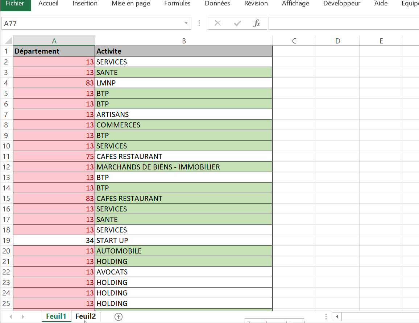Add a new sheet with plus icon
The height and width of the screenshot is (323, 419).
(119, 316)
